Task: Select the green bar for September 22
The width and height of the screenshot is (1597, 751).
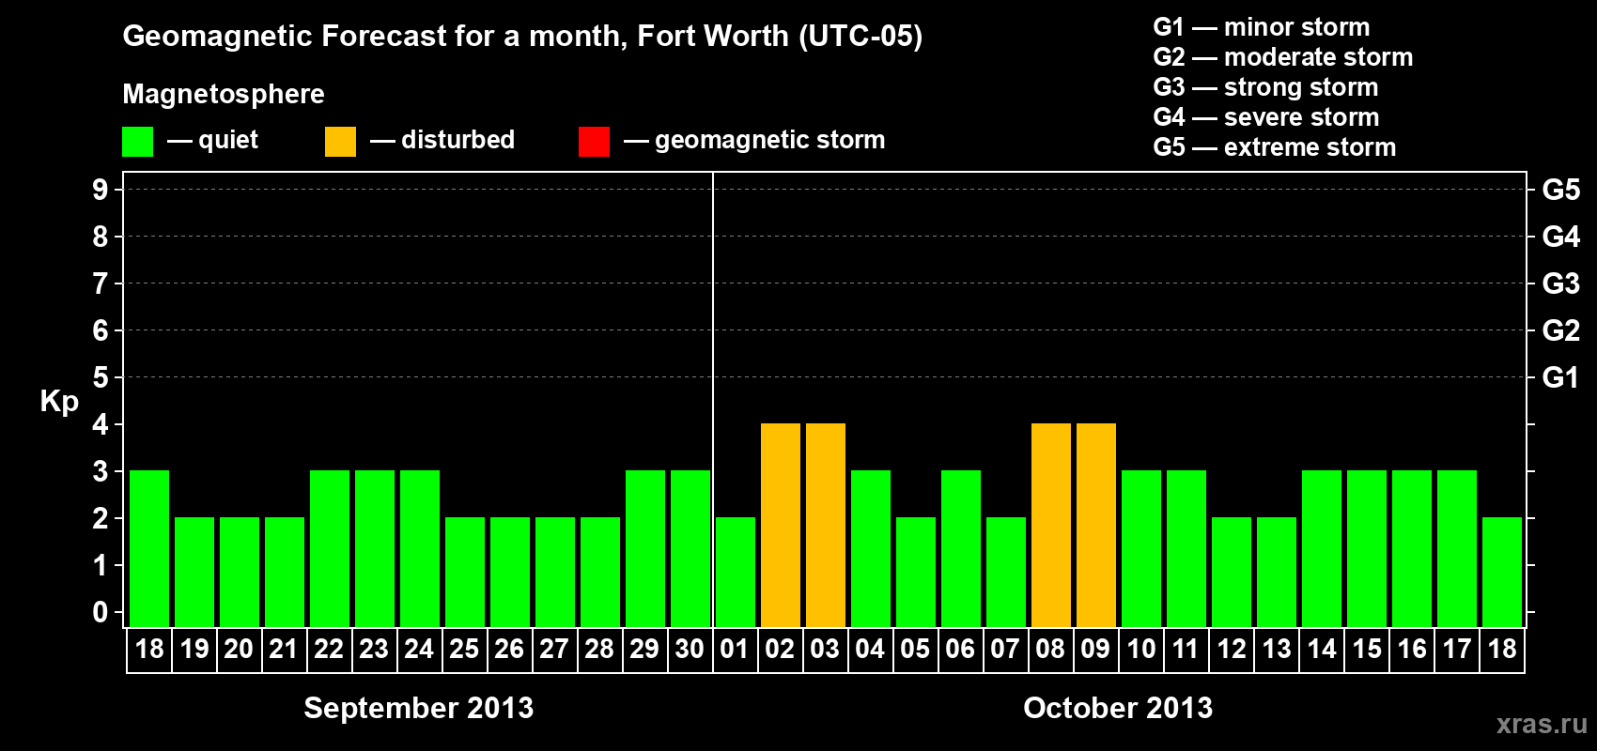Action: tap(330, 548)
